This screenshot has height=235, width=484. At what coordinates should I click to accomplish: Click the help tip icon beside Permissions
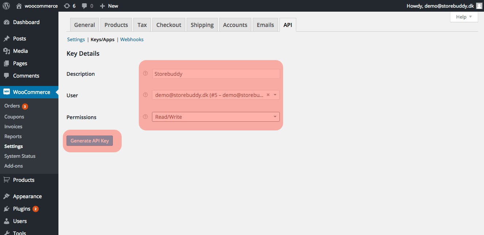(x=145, y=117)
